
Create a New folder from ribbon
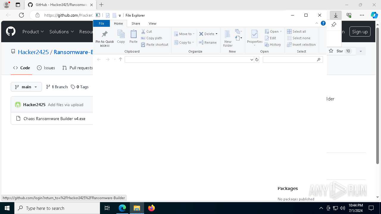tap(228, 38)
